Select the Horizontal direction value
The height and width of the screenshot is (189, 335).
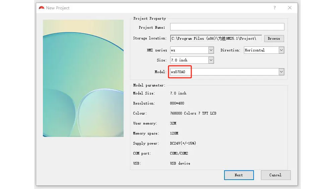[x=255, y=50]
